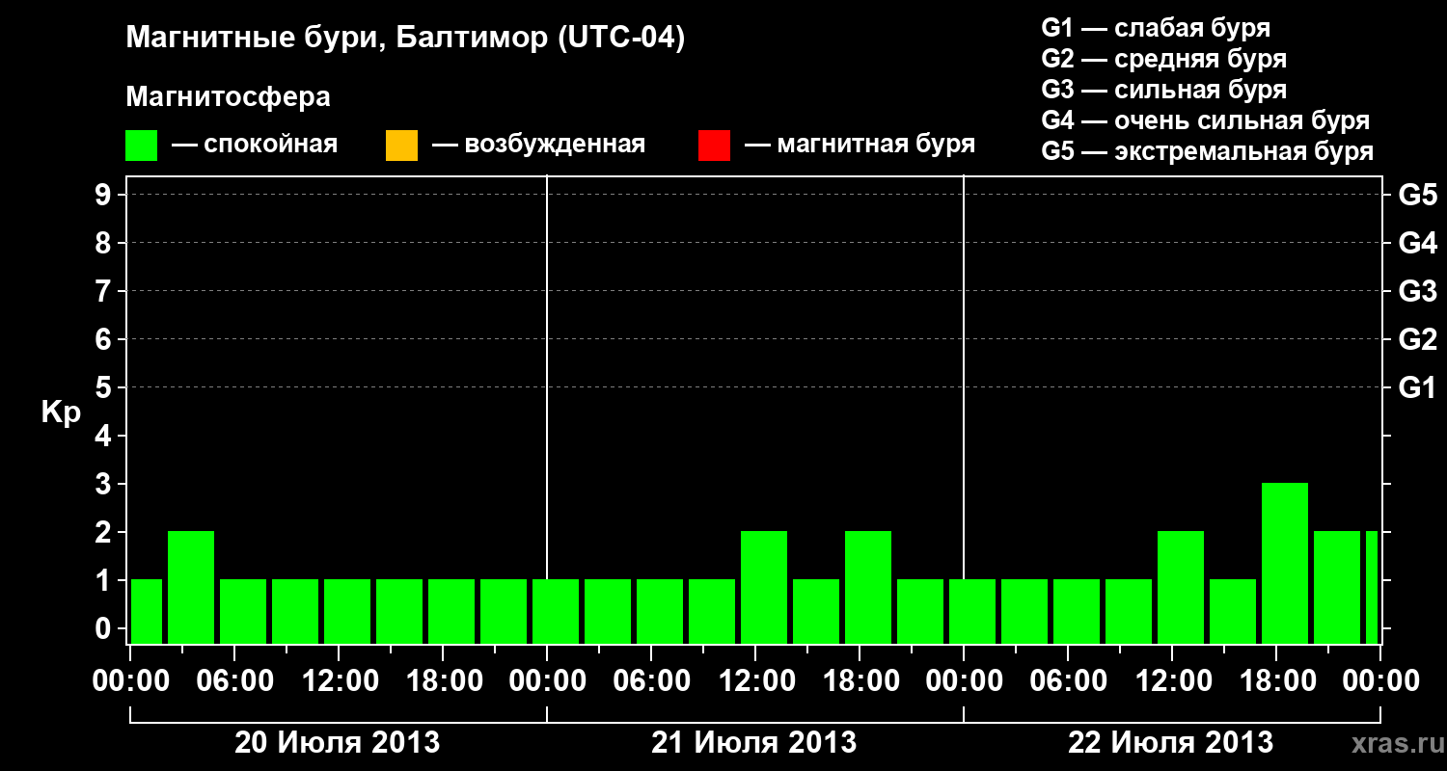Click the Kp 2 bar at 12:00 on 21 July
Screen dimensions: 1447x771
point(764,587)
